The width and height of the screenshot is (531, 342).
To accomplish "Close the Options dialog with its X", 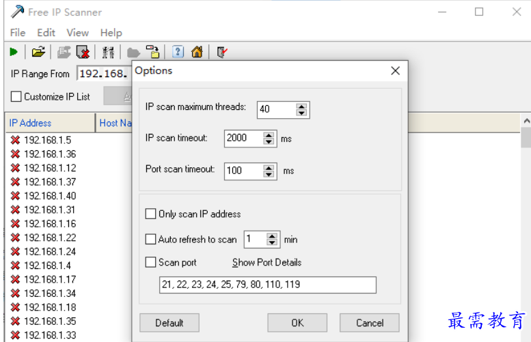I will [395, 71].
